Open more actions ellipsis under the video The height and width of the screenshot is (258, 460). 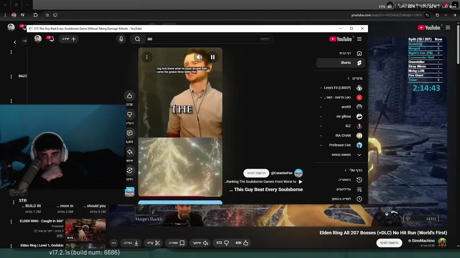pos(114,243)
